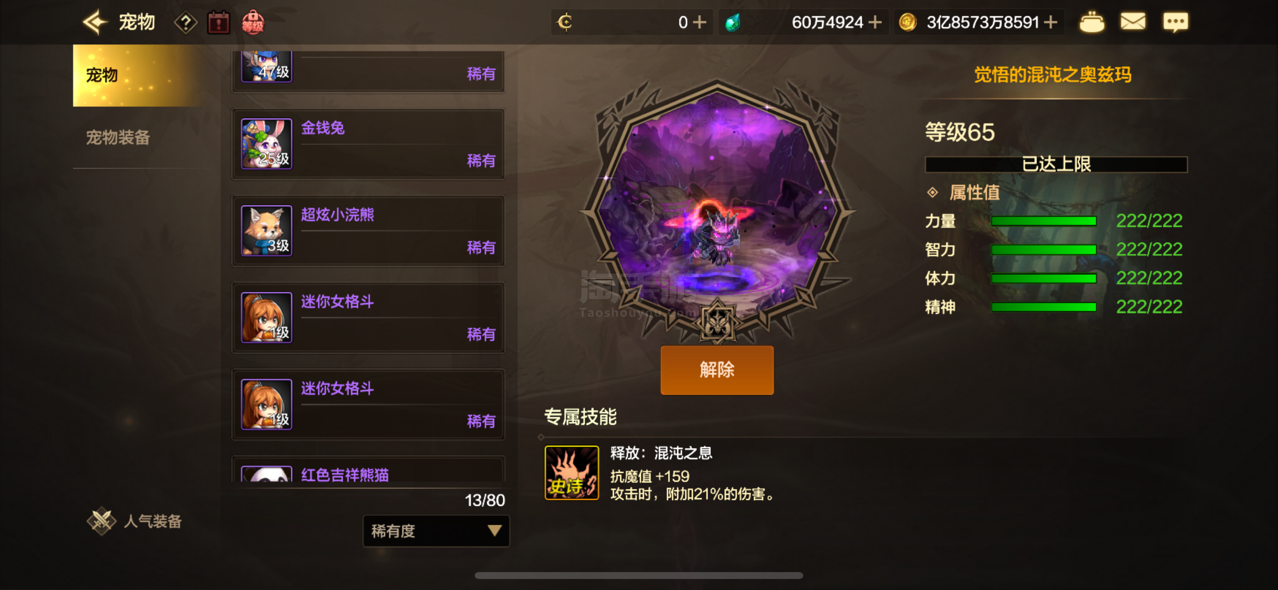Open the gold pouch icon
This screenshot has width=1278, height=590.
(x=1092, y=23)
